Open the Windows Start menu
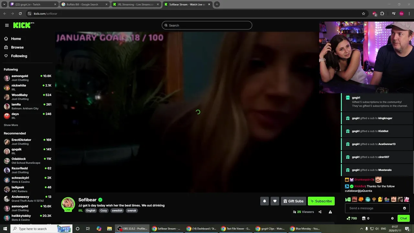414x233 pixels. coord(5,229)
